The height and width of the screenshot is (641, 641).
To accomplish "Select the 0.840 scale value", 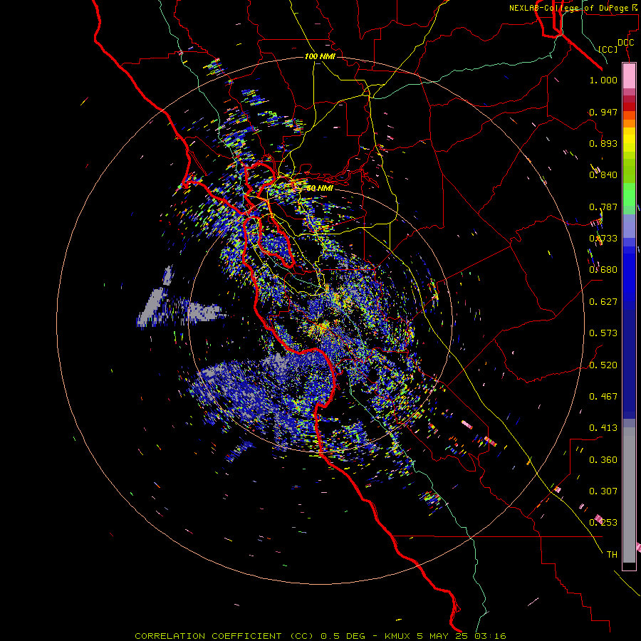I will 603,175.
